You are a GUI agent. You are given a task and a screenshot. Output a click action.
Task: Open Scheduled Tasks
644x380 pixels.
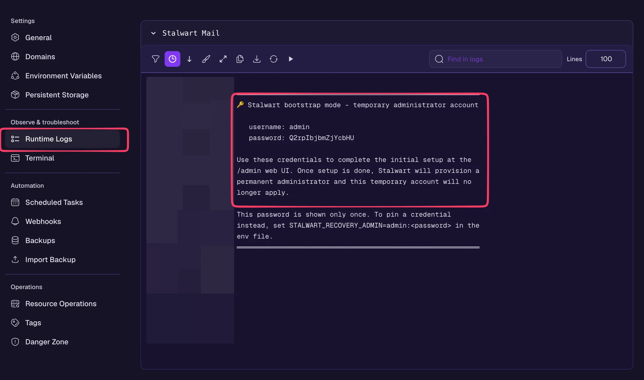pyautogui.click(x=62, y=202)
